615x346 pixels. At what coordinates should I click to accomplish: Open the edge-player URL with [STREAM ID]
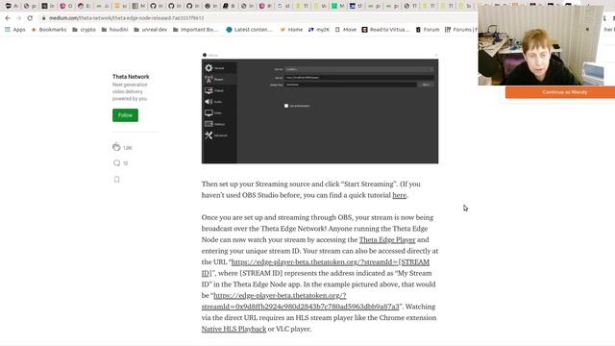pyautogui.click(x=331, y=262)
